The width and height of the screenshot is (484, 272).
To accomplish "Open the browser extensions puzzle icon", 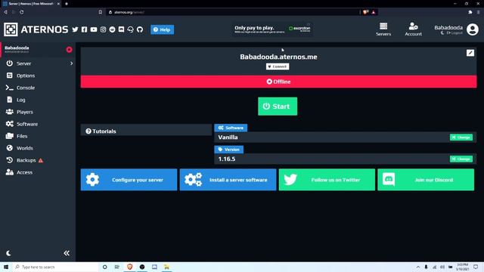I will 470,12.
